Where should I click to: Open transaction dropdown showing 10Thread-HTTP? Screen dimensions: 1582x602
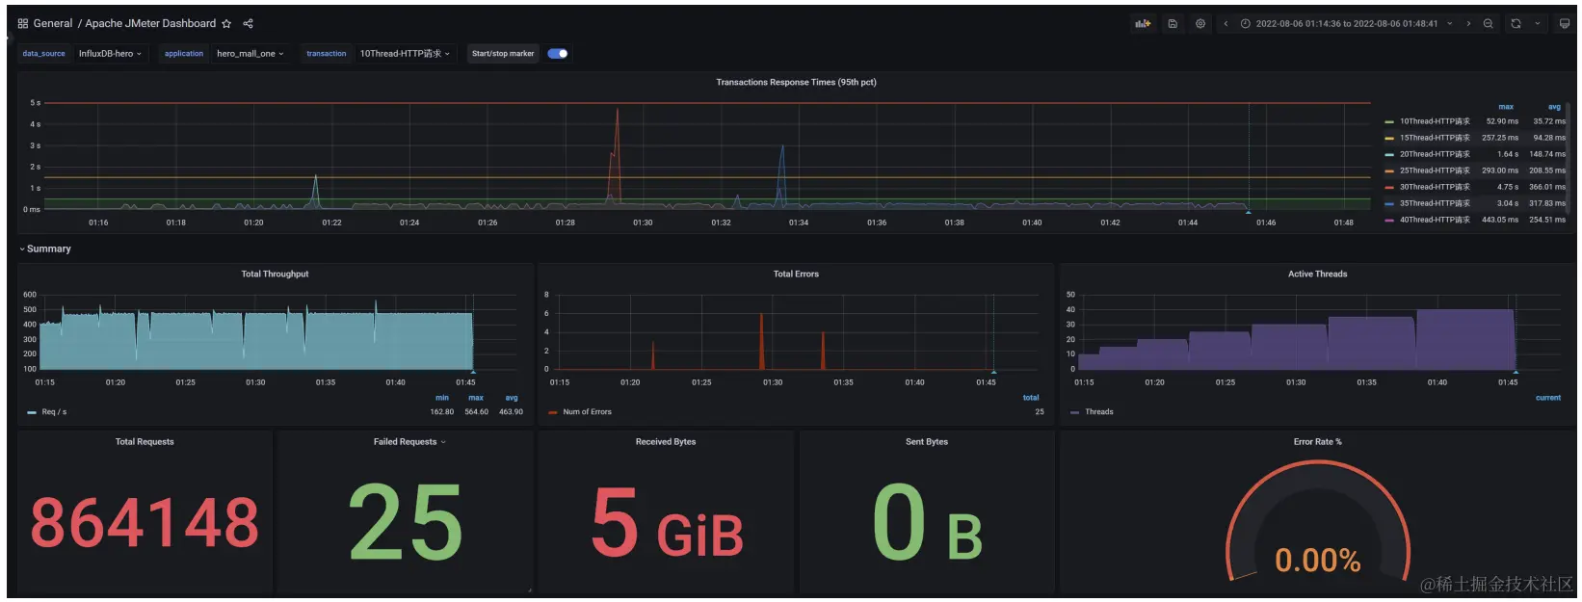pyautogui.click(x=405, y=54)
